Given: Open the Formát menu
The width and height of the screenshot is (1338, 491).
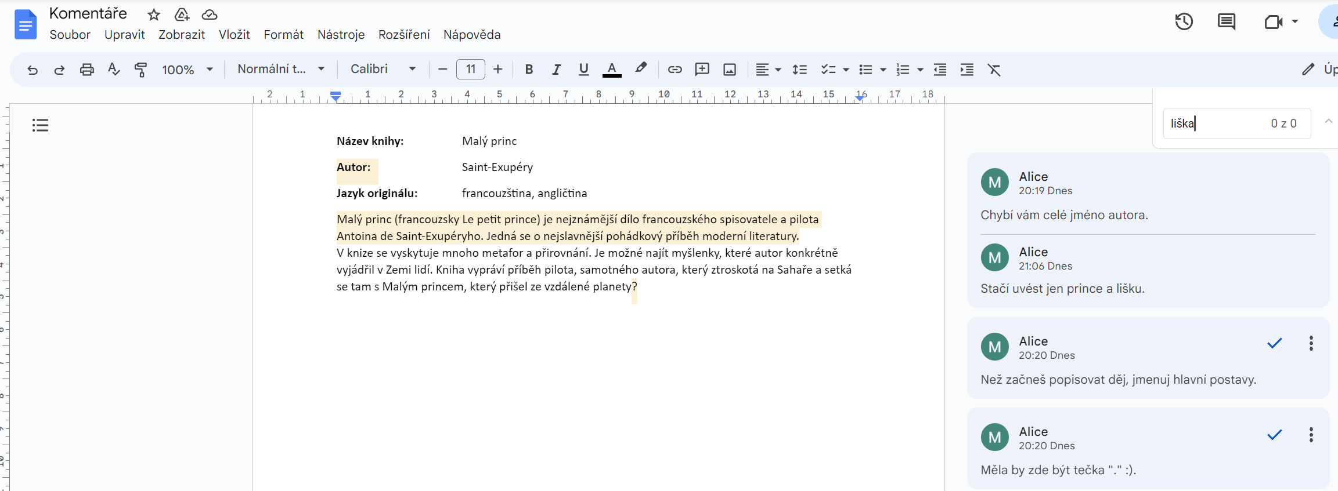Looking at the screenshot, I should pyautogui.click(x=283, y=35).
